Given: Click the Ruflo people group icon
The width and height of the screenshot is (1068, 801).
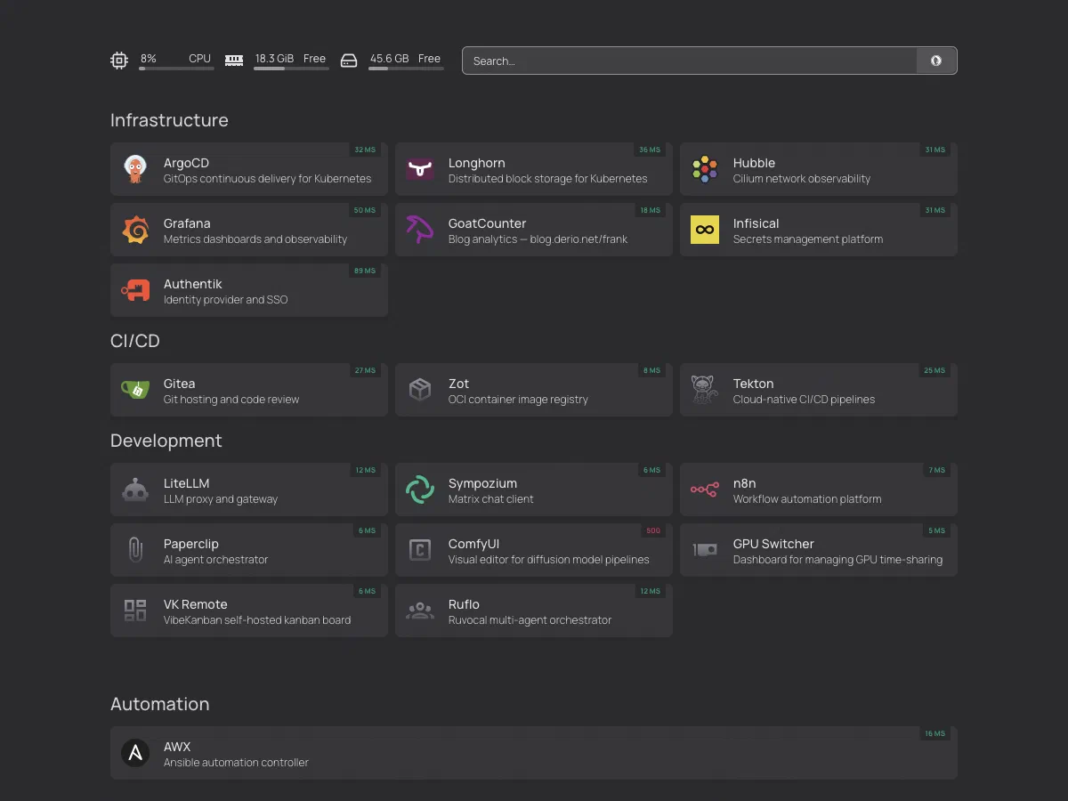Looking at the screenshot, I should (x=420, y=611).
